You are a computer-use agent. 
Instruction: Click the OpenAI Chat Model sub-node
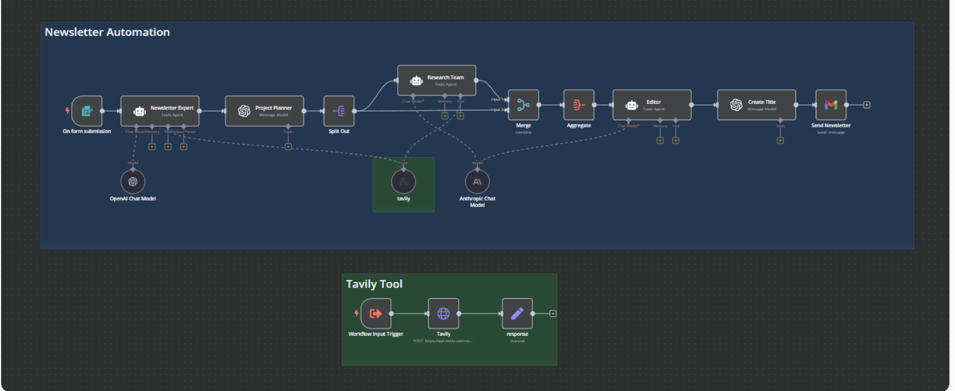[133, 182]
